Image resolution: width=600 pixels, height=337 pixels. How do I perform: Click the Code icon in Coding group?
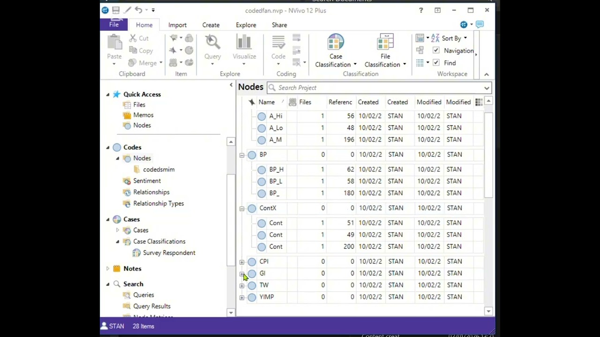278,42
